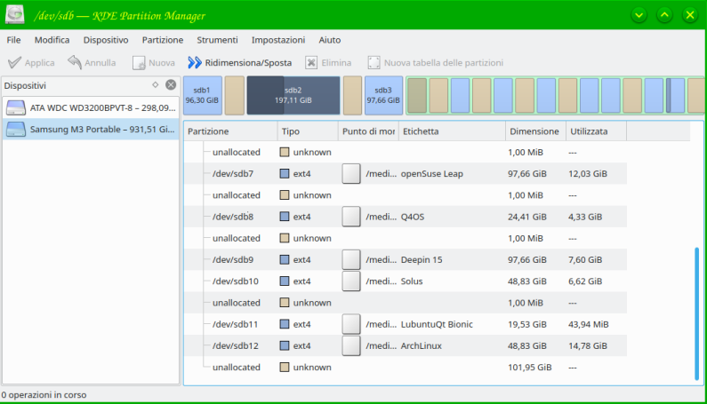Click the Solus label
Image resolution: width=707 pixels, height=404 pixels.
click(412, 281)
